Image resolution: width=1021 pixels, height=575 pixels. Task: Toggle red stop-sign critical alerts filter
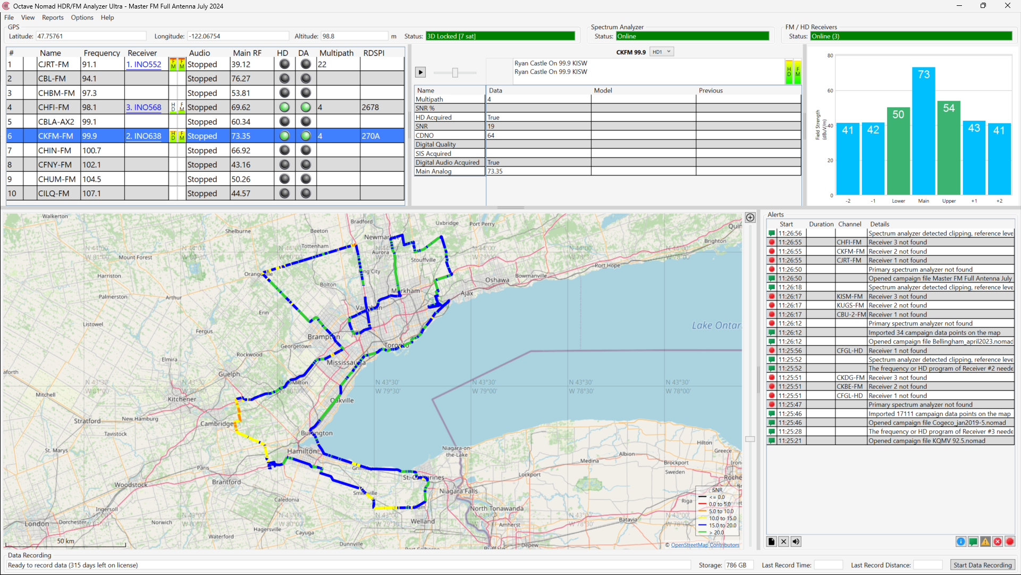(1010, 541)
